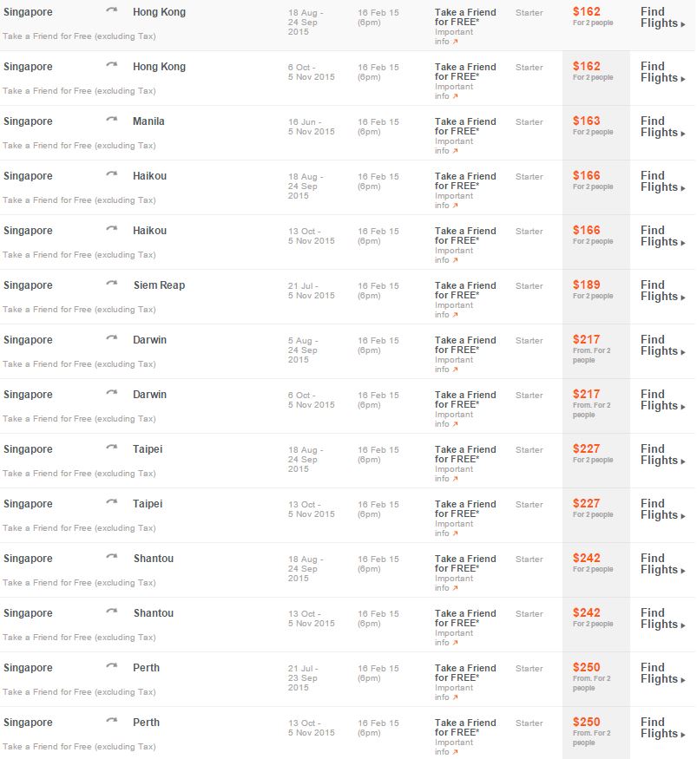Select the $242 Shantou 13 Oct price cell
This screenshot has height=759, width=697.
click(596, 625)
